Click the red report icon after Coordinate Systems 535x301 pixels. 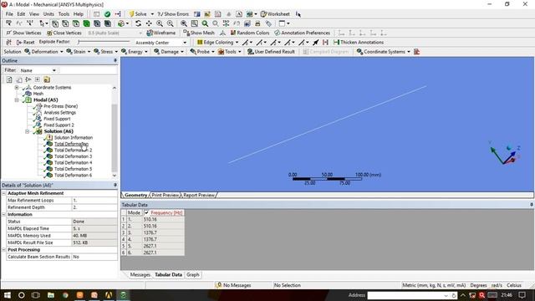click(x=416, y=52)
